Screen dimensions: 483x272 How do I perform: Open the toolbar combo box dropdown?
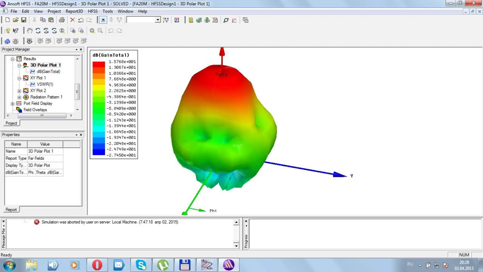click(x=158, y=20)
